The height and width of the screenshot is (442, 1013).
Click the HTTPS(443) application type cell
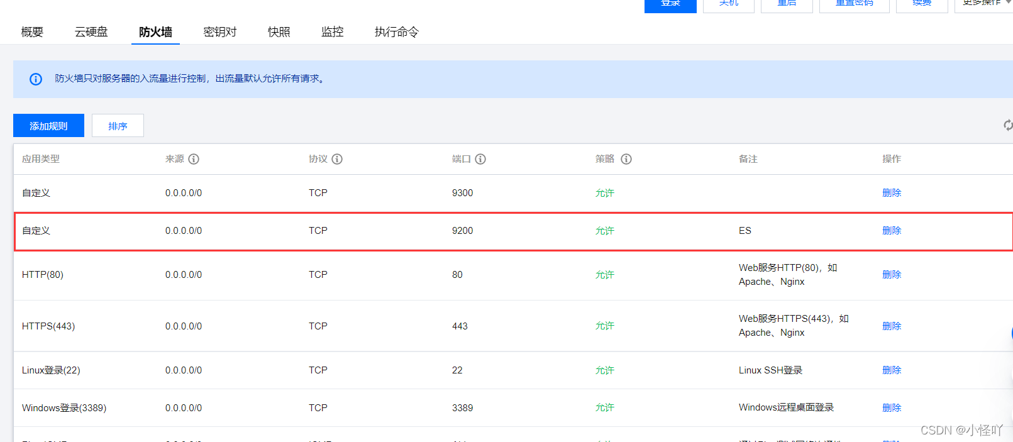48,326
